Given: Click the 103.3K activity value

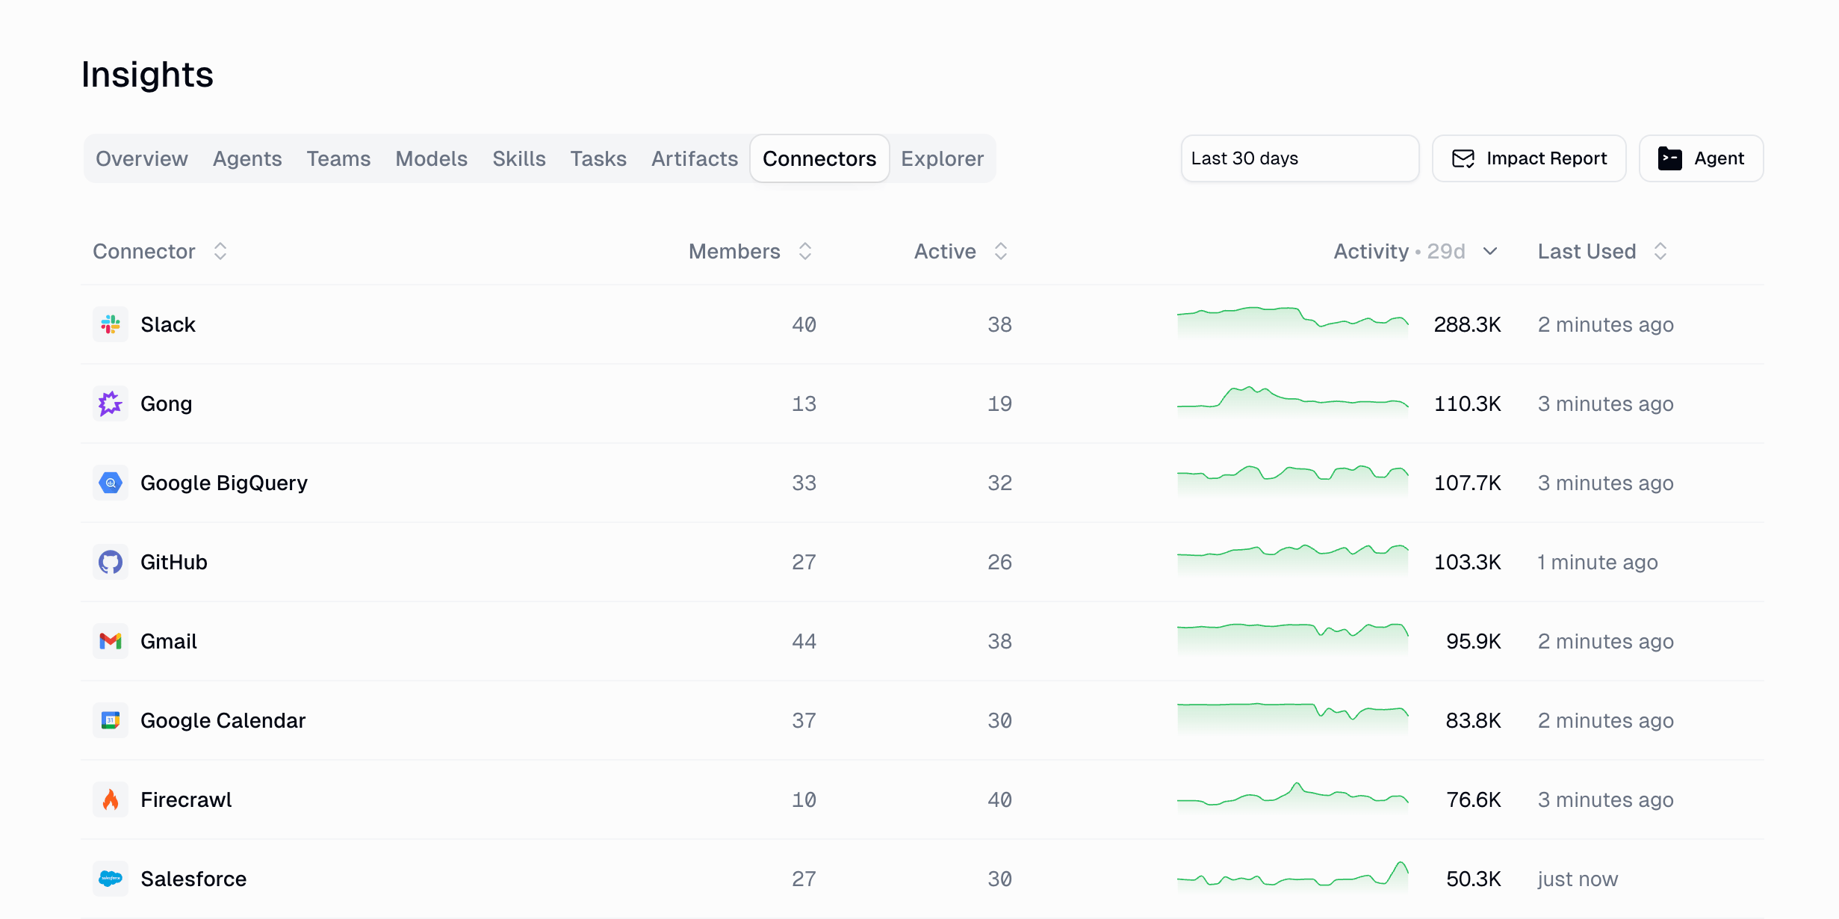Looking at the screenshot, I should click(x=1467, y=562).
